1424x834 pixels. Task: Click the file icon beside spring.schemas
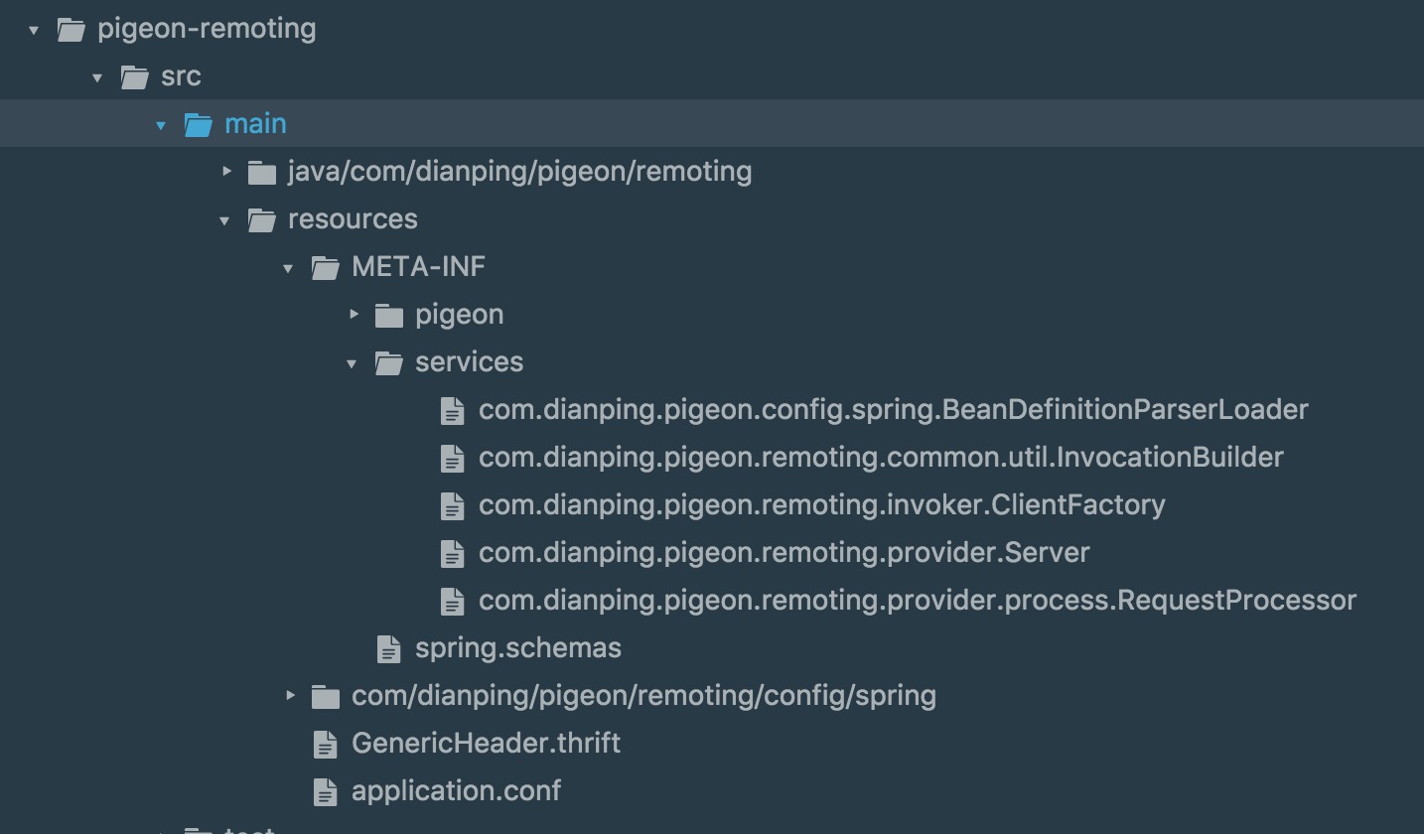pos(388,649)
